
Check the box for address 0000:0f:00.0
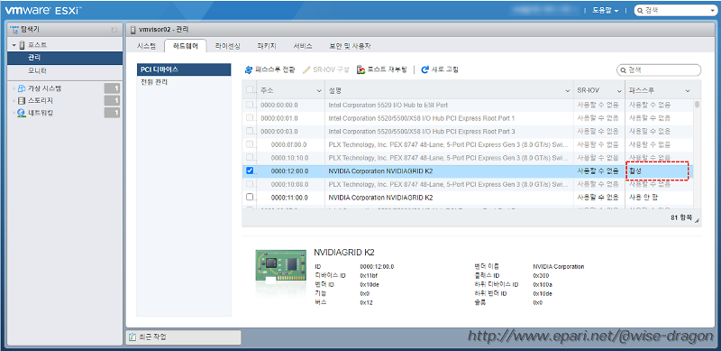pyautogui.click(x=250, y=144)
